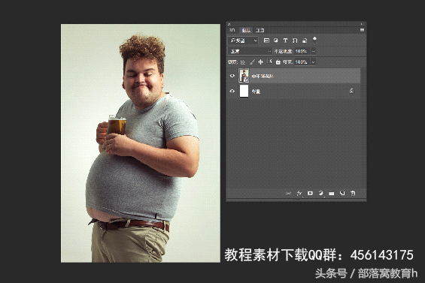
Task: Click the background layer lock icon
Action: click(351, 91)
